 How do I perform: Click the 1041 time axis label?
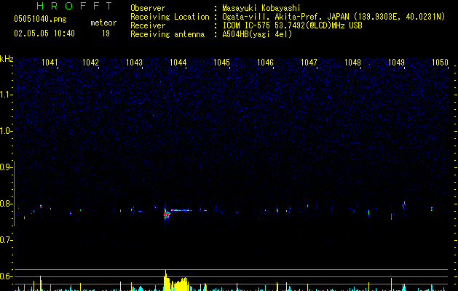click(50, 63)
